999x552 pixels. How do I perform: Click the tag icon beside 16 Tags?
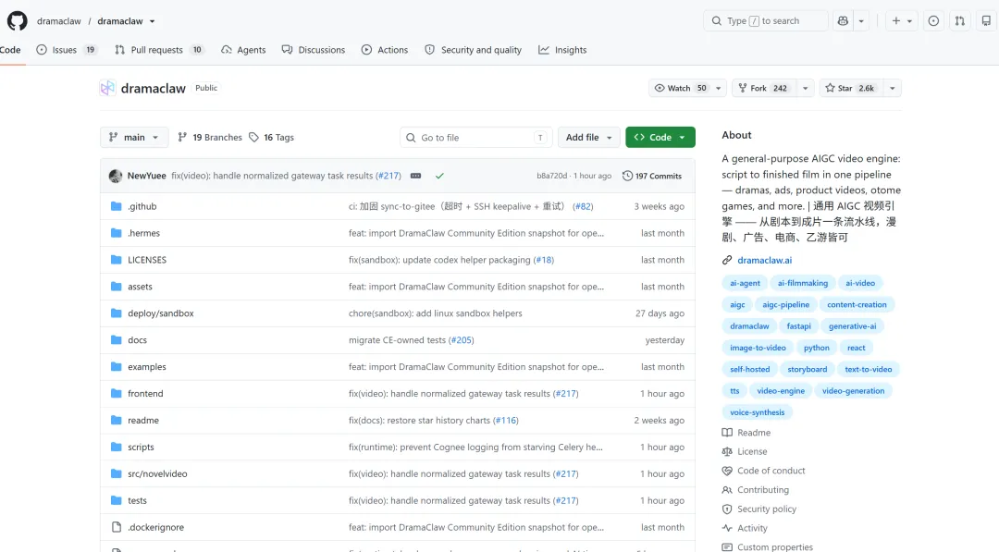click(253, 138)
